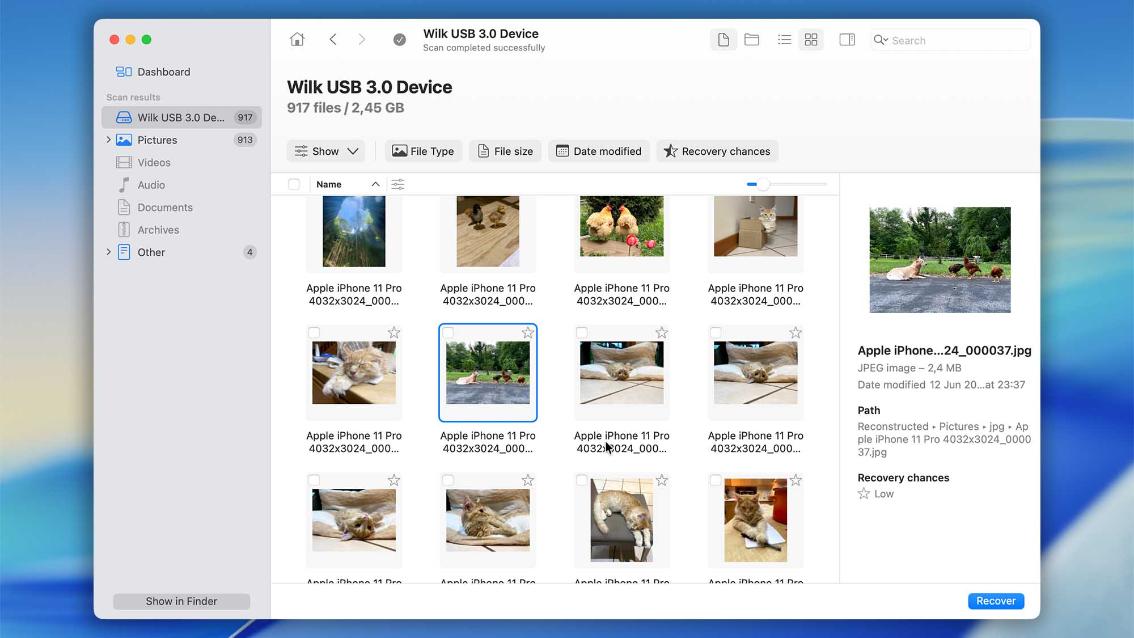Open the forest light rays photo thumbnail
The image size is (1134, 638).
point(354,231)
